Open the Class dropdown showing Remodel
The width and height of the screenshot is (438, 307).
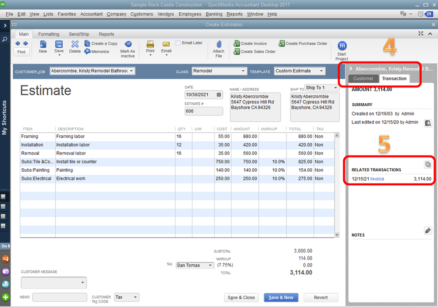[x=244, y=71]
